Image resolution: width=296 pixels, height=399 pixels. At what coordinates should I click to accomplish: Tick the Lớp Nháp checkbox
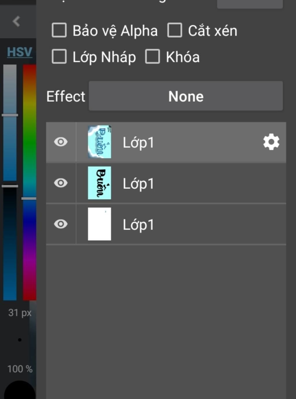(x=59, y=56)
